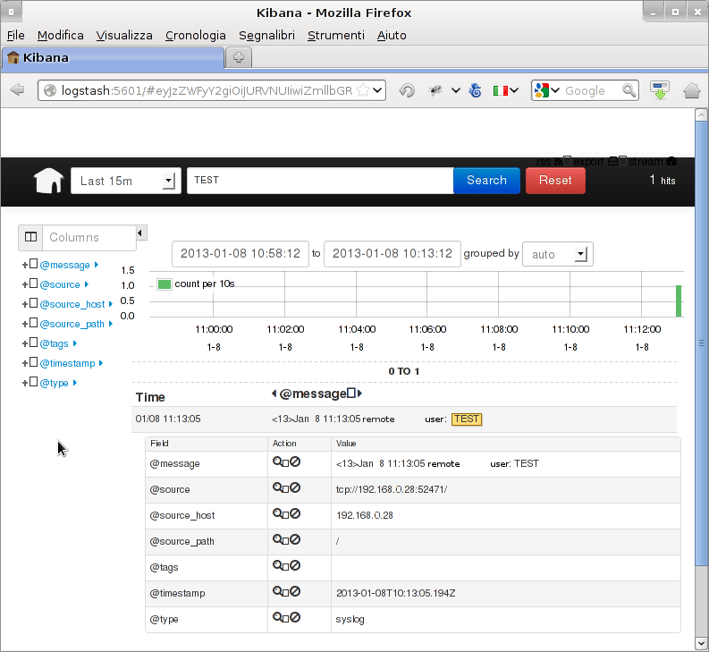
Task: Click the red Reset button
Action: point(555,181)
